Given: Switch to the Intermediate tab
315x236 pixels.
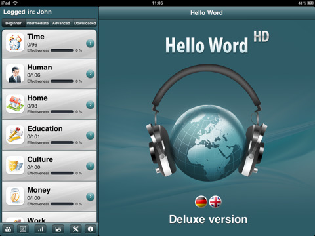Looking at the screenshot, I should coord(37,23).
